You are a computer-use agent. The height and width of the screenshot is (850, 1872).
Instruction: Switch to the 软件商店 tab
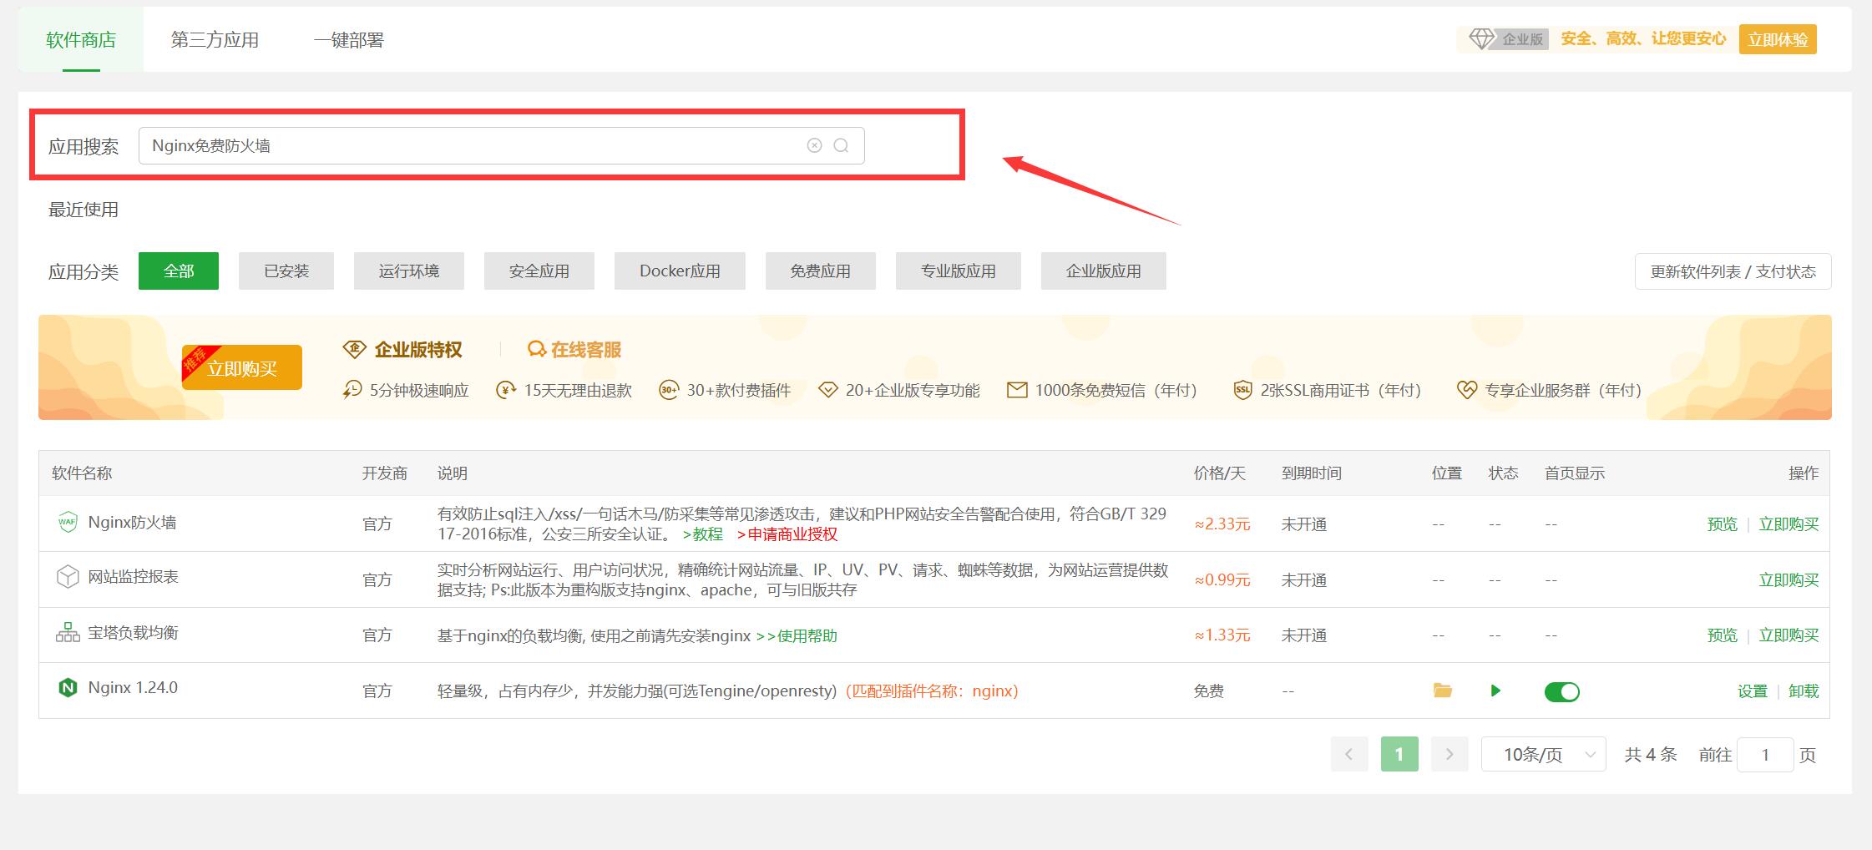click(81, 39)
